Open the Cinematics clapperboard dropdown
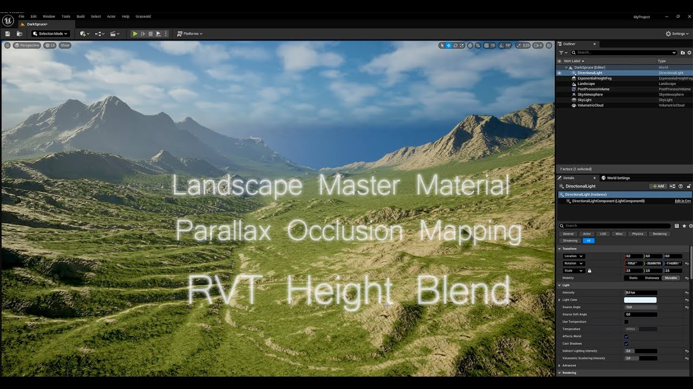The width and height of the screenshot is (693, 389). coord(115,33)
